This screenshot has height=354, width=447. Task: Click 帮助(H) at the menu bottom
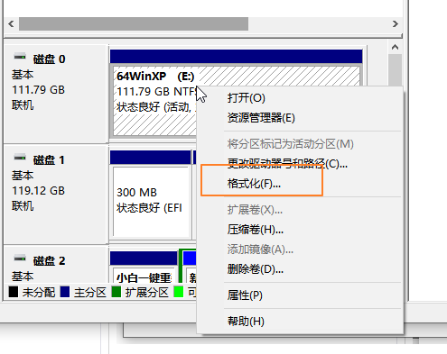[x=246, y=322]
